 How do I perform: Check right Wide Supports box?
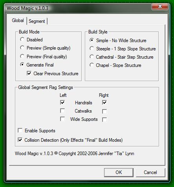tap(104, 120)
